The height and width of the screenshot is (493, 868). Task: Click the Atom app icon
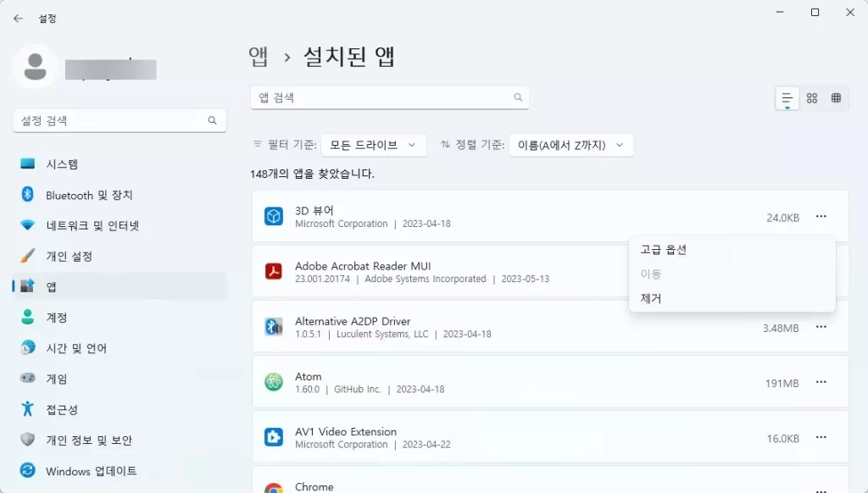(274, 382)
